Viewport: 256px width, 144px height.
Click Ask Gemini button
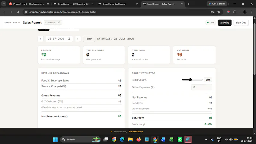tap(217, 4)
